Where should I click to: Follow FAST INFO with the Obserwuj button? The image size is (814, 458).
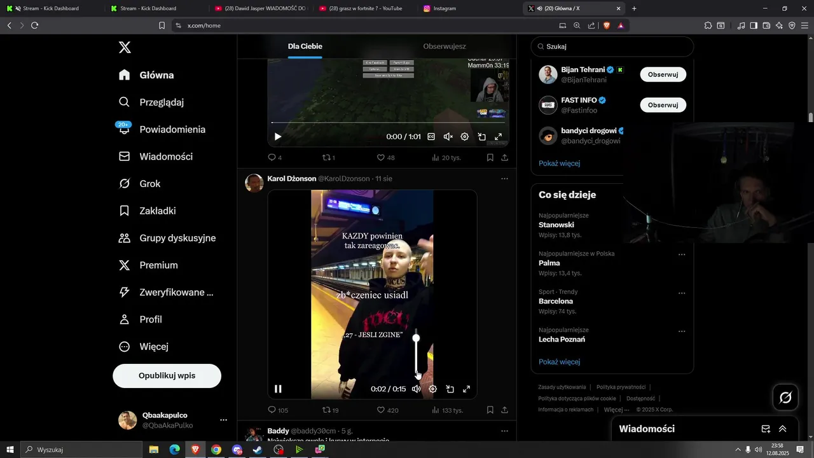coord(663,105)
